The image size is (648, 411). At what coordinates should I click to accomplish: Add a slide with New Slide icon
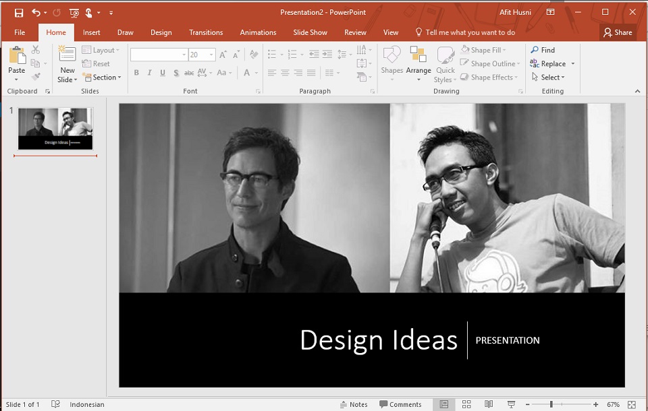67,57
